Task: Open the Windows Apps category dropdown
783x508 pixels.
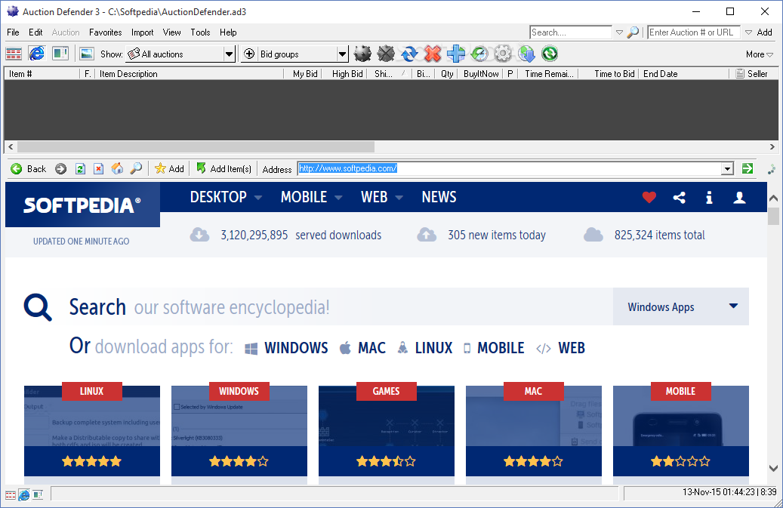Action: pyautogui.click(x=681, y=307)
